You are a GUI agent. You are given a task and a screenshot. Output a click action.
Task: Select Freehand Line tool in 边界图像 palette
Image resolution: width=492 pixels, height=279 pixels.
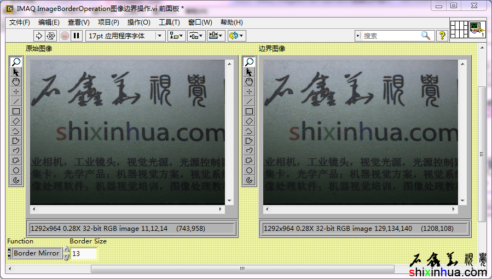249,150
